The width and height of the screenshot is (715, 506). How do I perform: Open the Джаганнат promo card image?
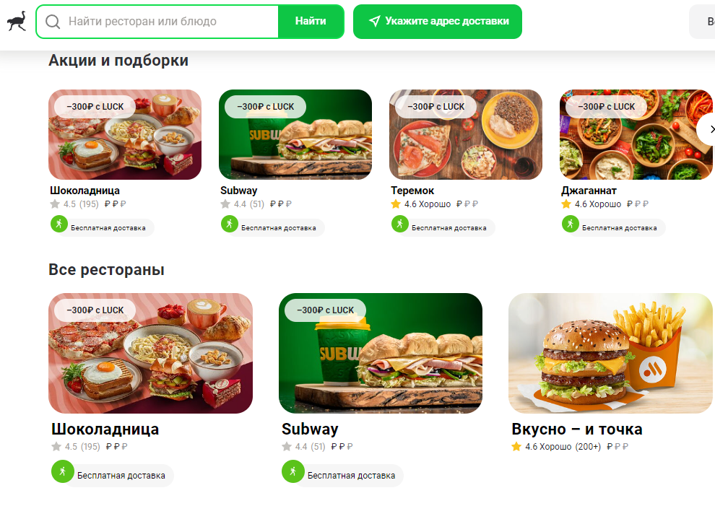click(x=636, y=134)
